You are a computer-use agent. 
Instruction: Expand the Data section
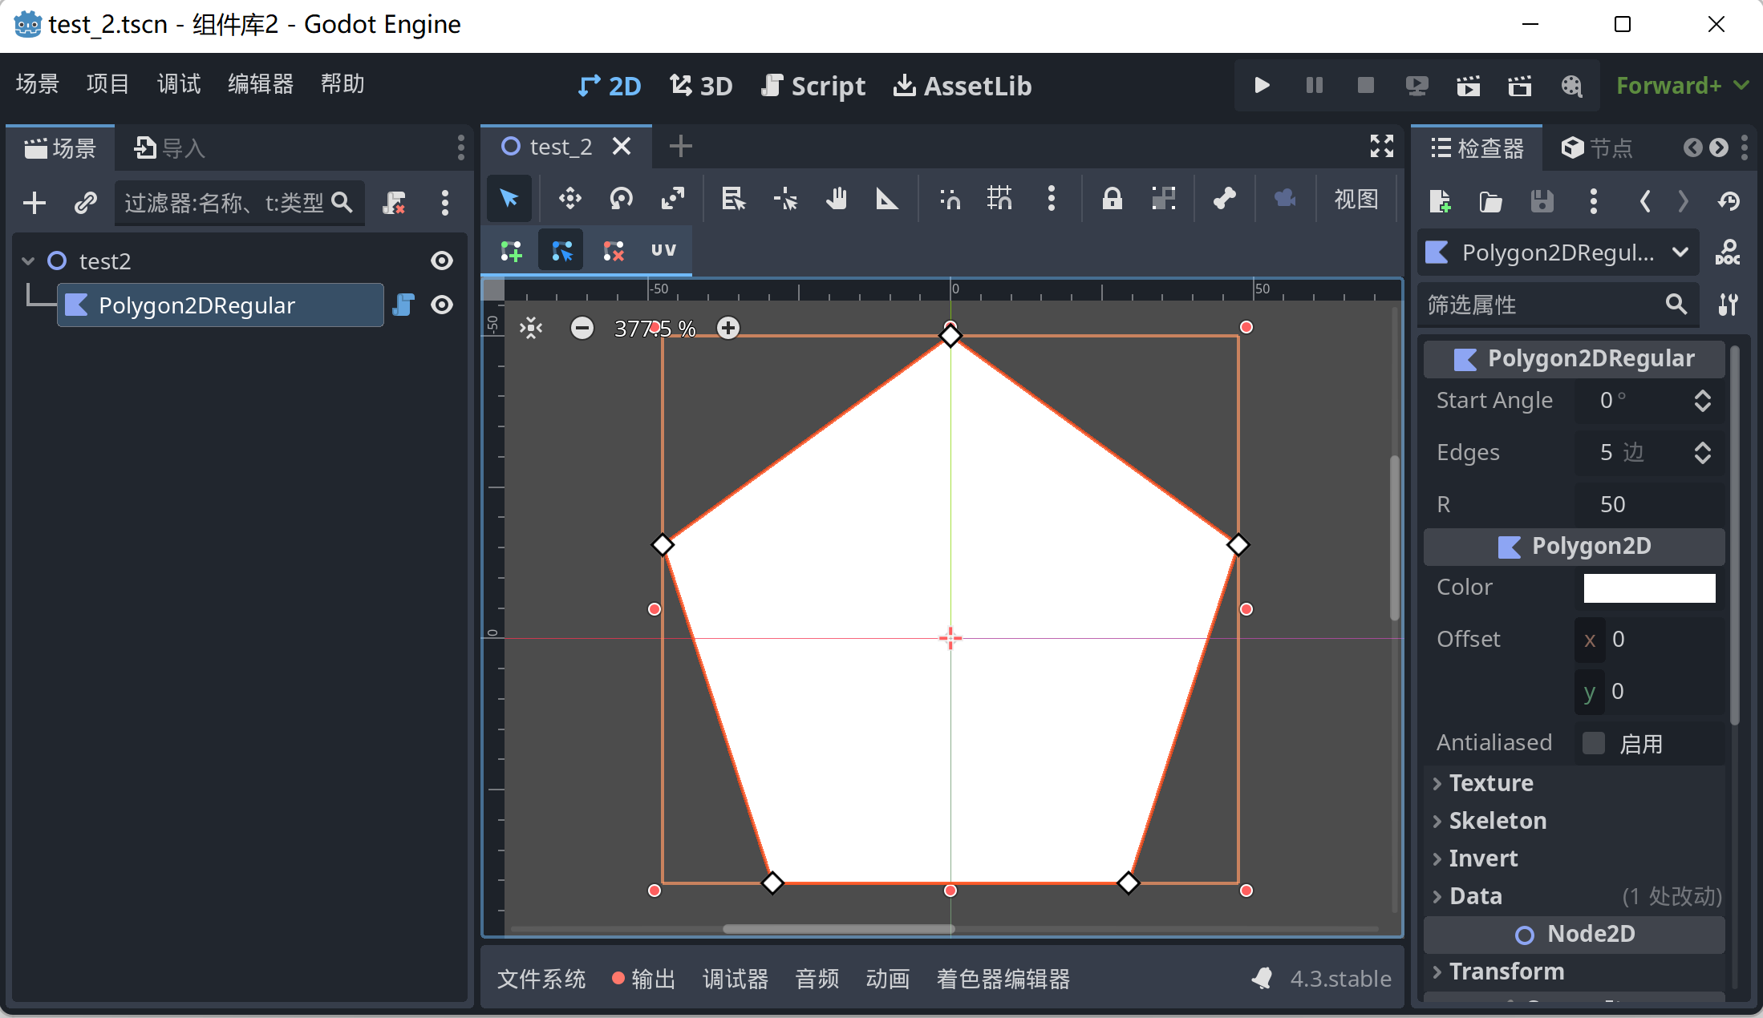[x=1574, y=896]
